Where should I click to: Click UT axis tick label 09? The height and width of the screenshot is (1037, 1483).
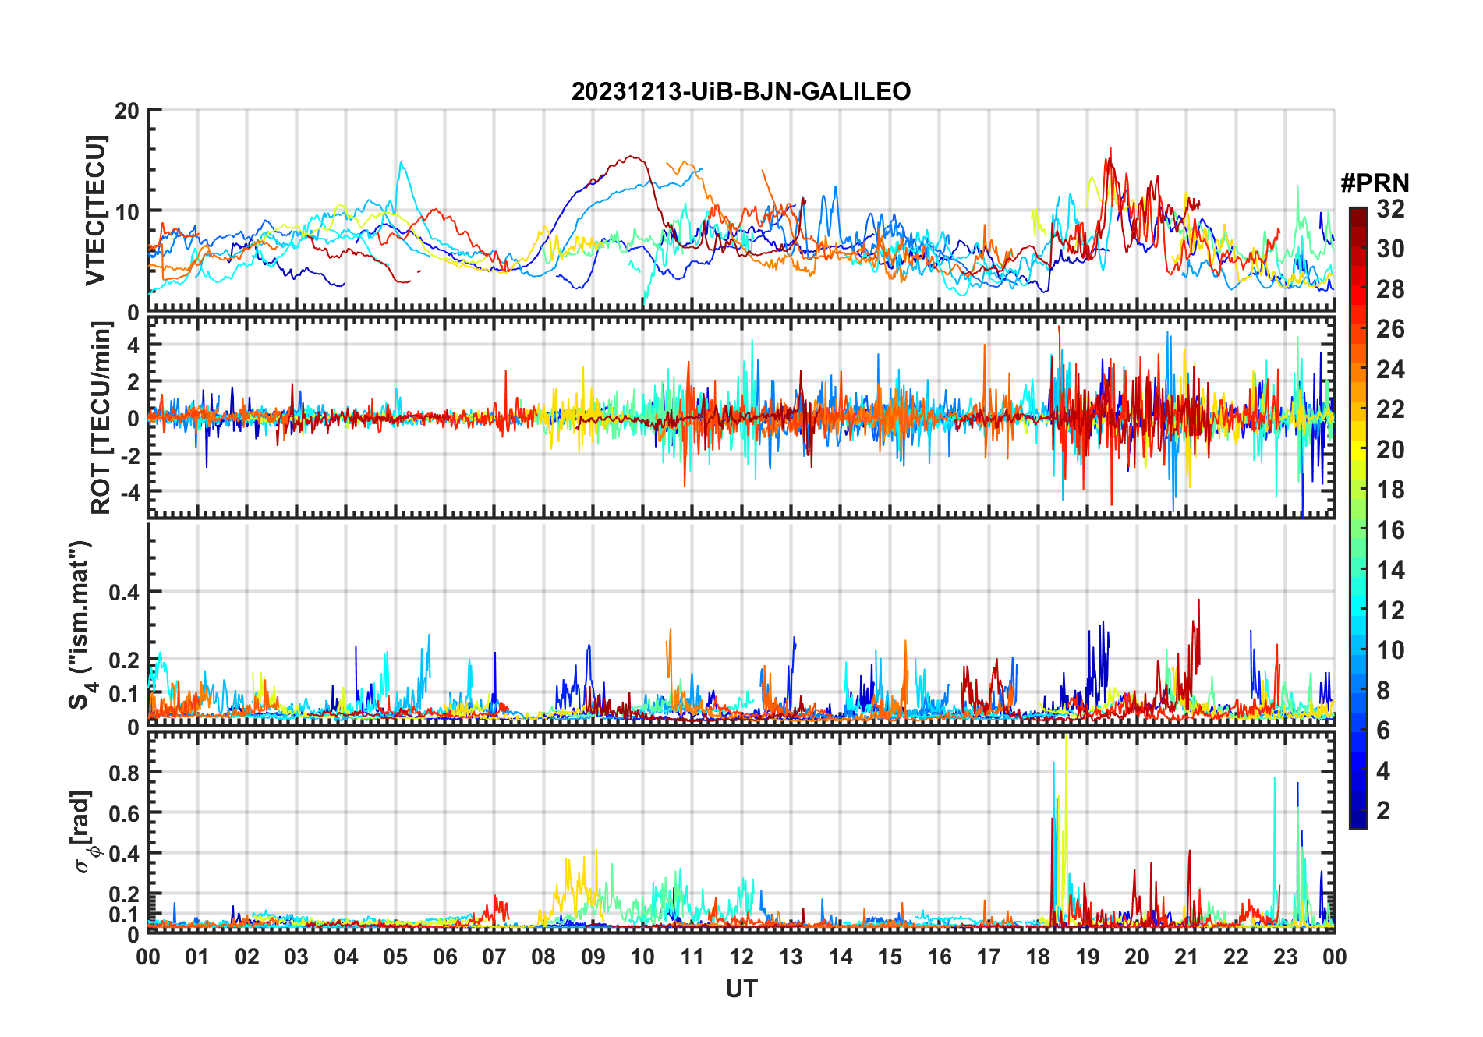[593, 957]
